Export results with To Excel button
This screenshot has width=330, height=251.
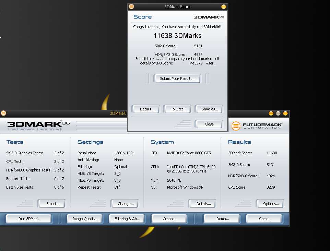[x=177, y=109]
